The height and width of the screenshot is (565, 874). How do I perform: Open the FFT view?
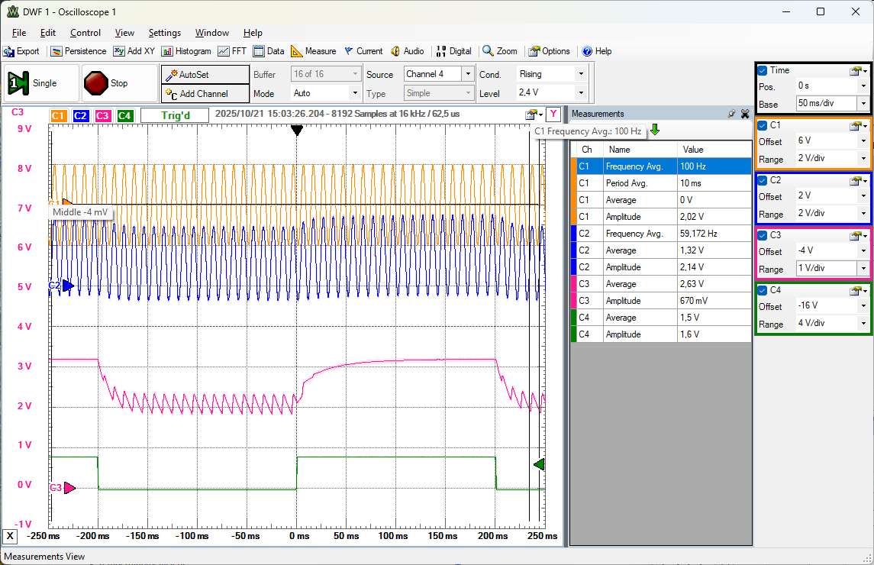tap(232, 51)
